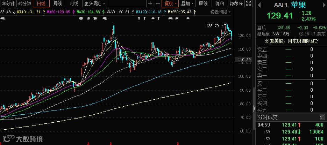Zoom out the chart with the minus button
This screenshot has width=327, height=145.
click(158, 3)
